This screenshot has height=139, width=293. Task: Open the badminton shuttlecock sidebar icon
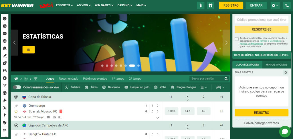pos(5,100)
